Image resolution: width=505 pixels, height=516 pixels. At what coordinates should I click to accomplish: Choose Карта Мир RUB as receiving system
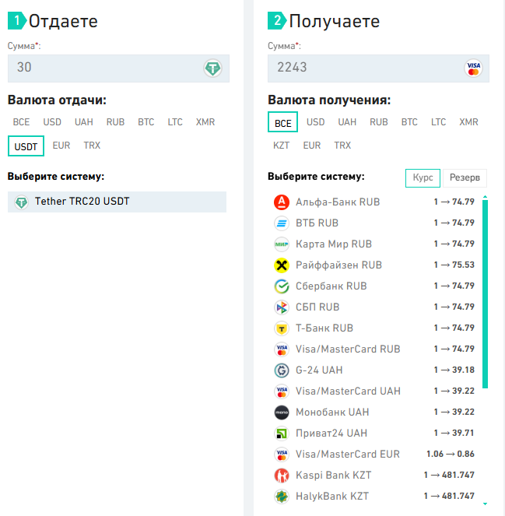click(x=374, y=244)
